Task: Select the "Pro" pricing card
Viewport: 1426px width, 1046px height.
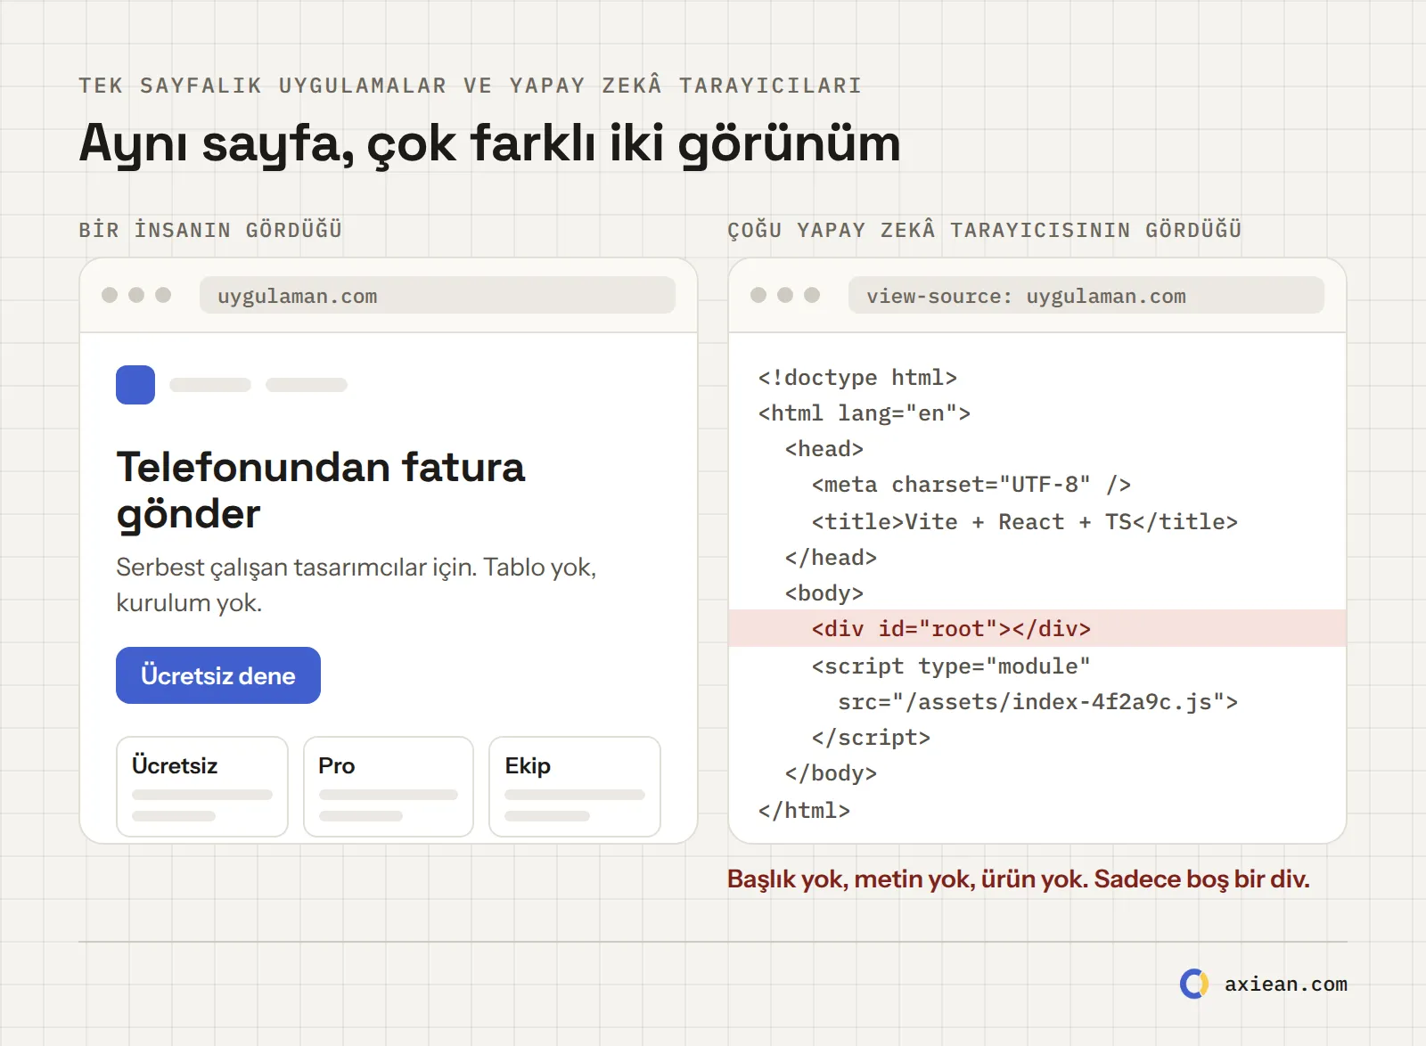Action: [389, 786]
